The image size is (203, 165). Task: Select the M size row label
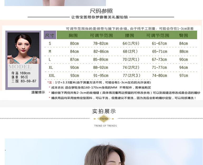pyautogui.click(x=50, y=51)
